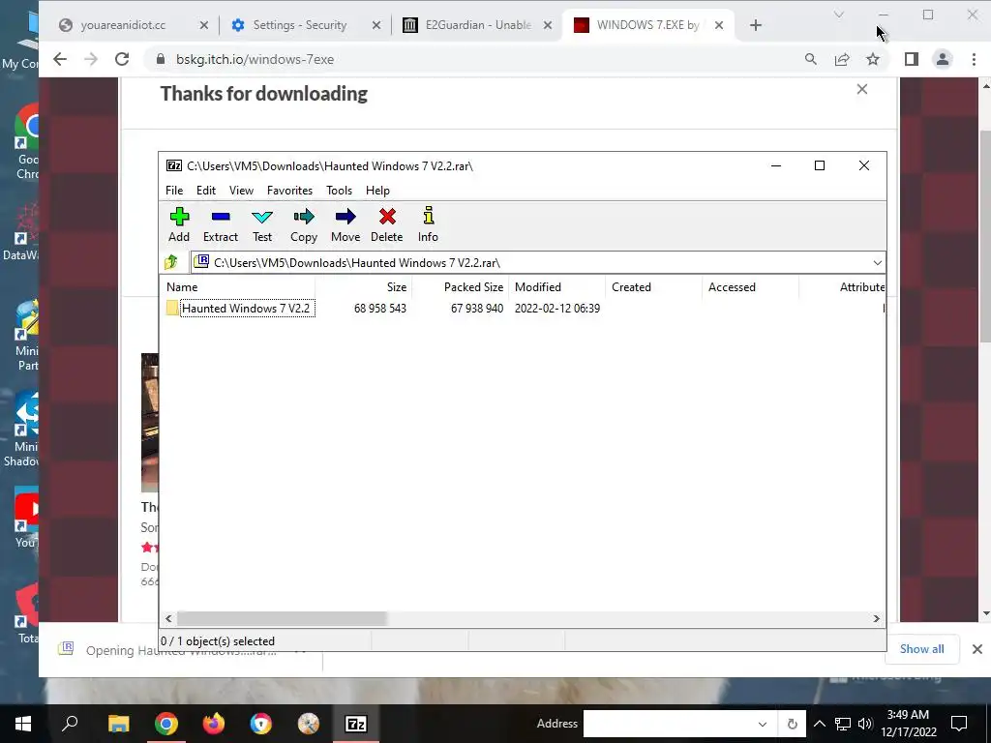Open the Chrome three-dot menu

coord(974,59)
